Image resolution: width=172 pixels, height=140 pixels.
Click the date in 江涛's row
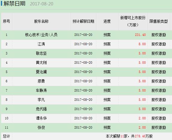[x=83, y=44]
